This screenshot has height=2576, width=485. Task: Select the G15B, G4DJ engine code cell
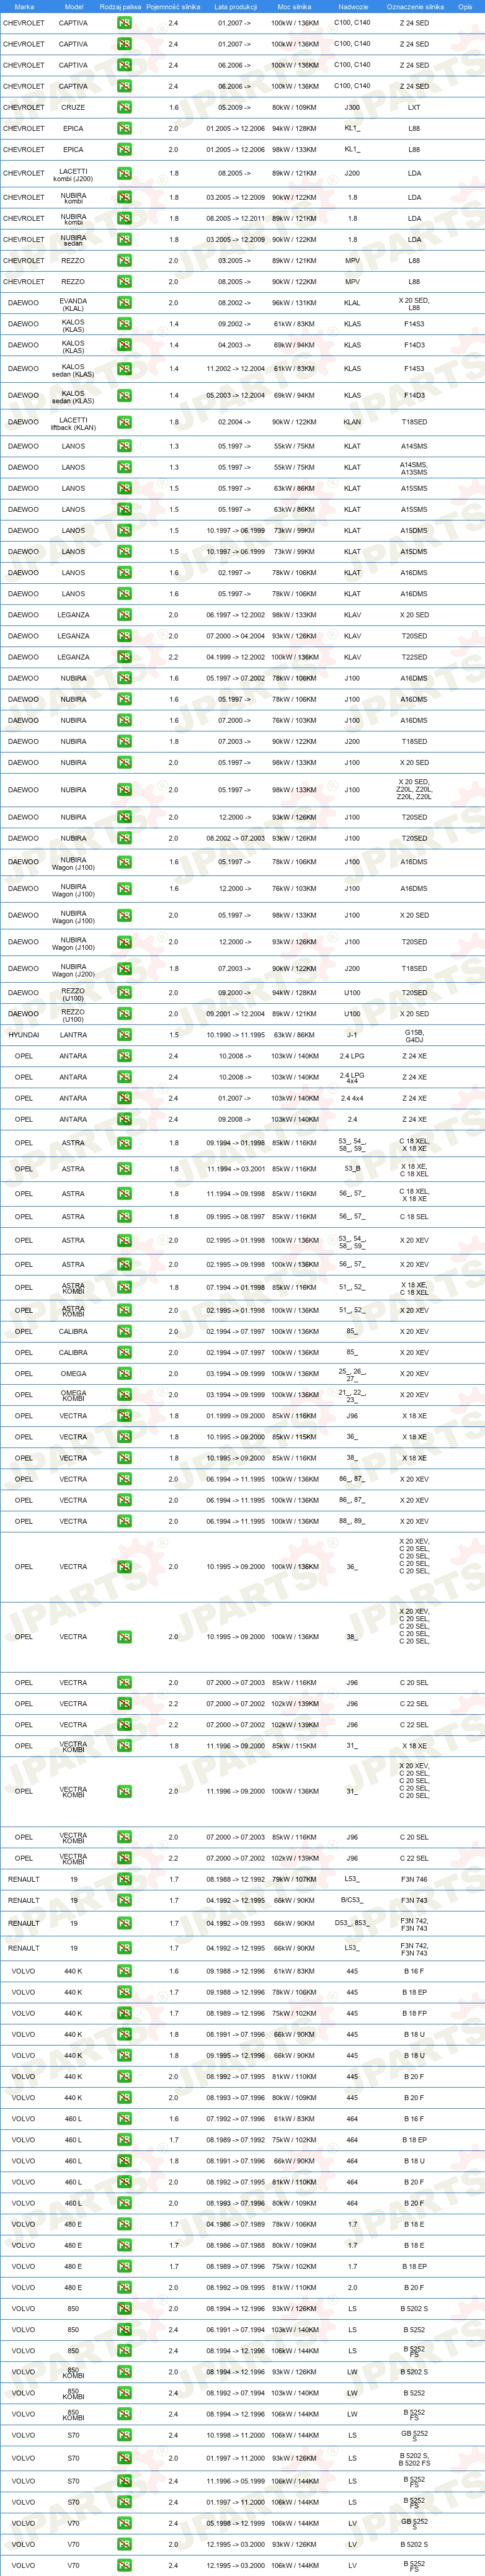(414, 1035)
